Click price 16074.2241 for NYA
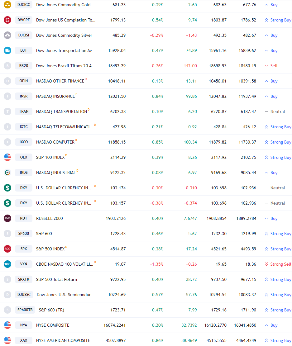 [x=114, y=325]
